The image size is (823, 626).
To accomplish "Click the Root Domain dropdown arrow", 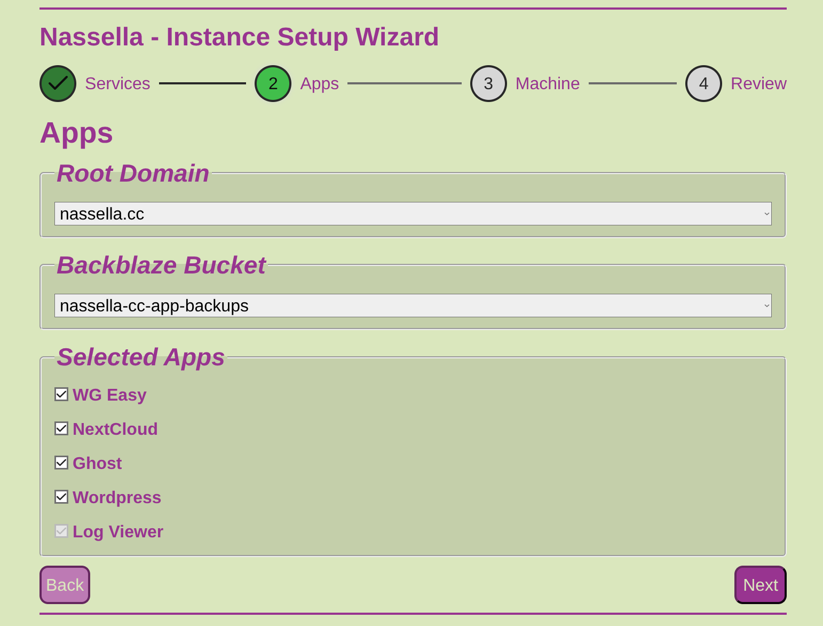I will (766, 214).
